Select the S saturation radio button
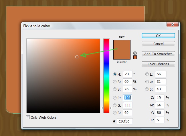Screen dimensions: 186x136 pyautogui.click(x=115, y=82)
